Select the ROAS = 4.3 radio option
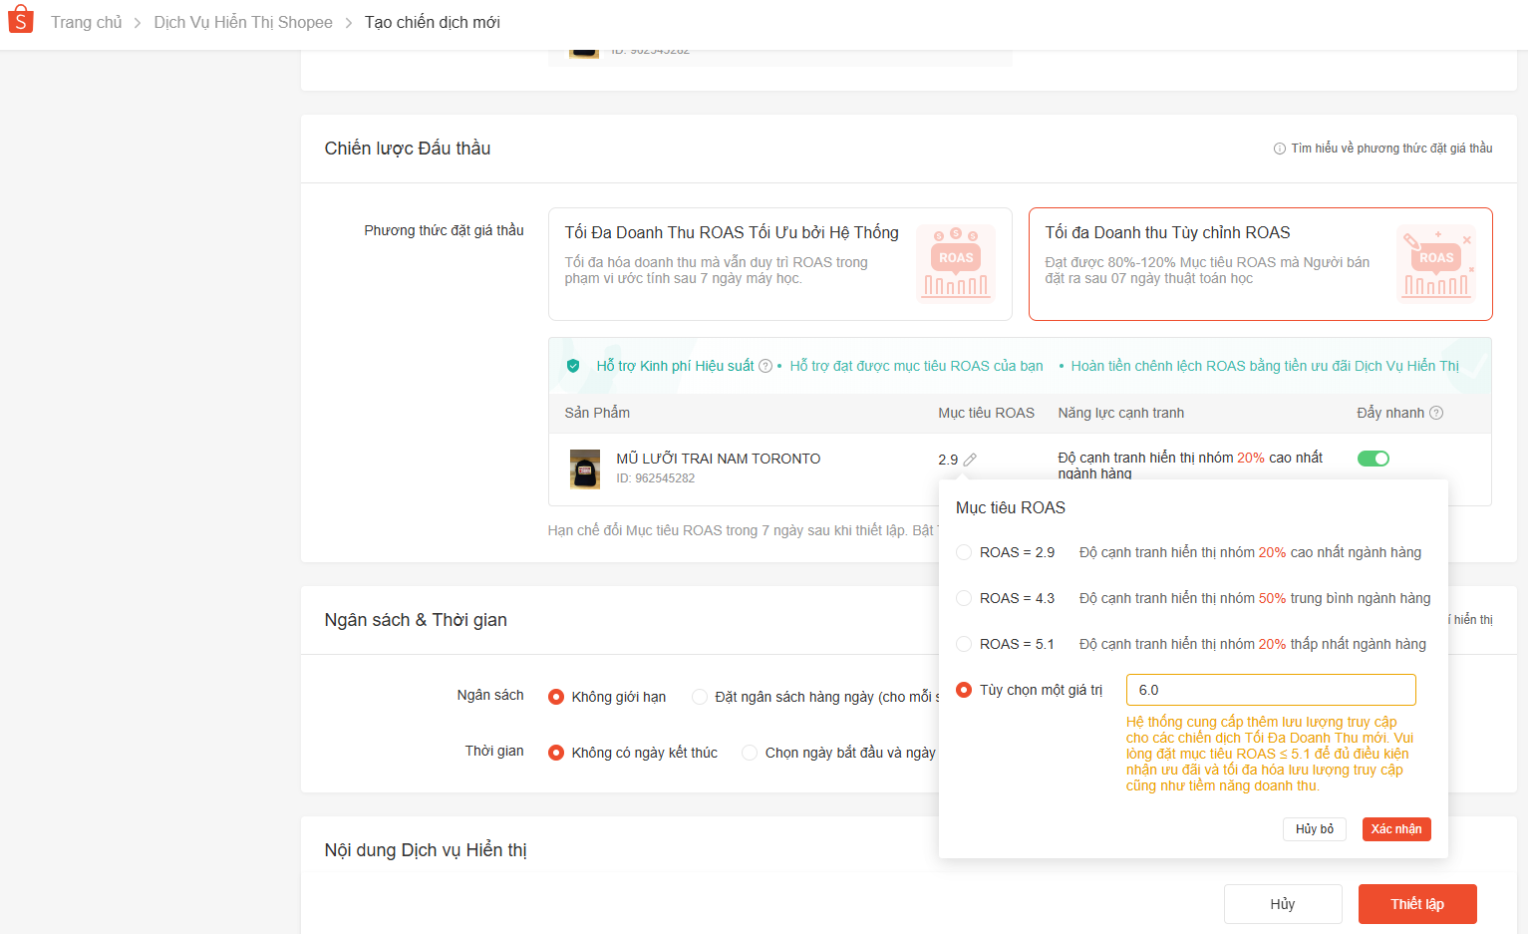This screenshot has height=934, width=1528. tap(964, 598)
